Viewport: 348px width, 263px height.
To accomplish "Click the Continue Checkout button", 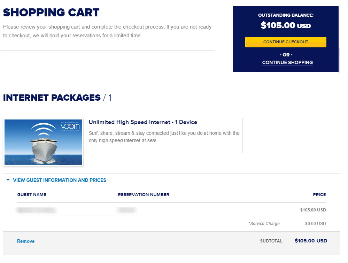I will click(286, 42).
